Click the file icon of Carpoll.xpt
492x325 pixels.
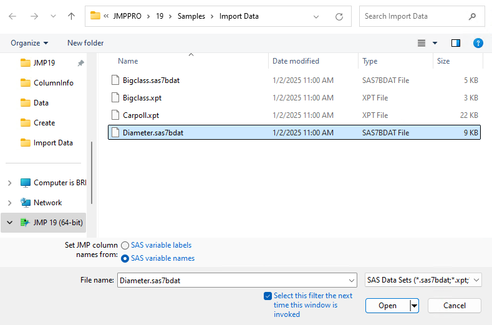(x=115, y=115)
